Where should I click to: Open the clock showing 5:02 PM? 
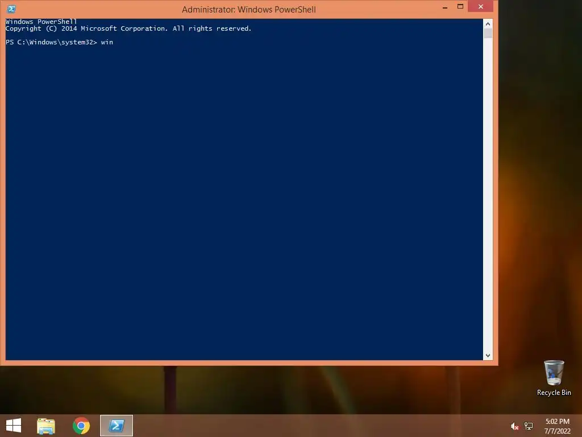tap(557, 426)
